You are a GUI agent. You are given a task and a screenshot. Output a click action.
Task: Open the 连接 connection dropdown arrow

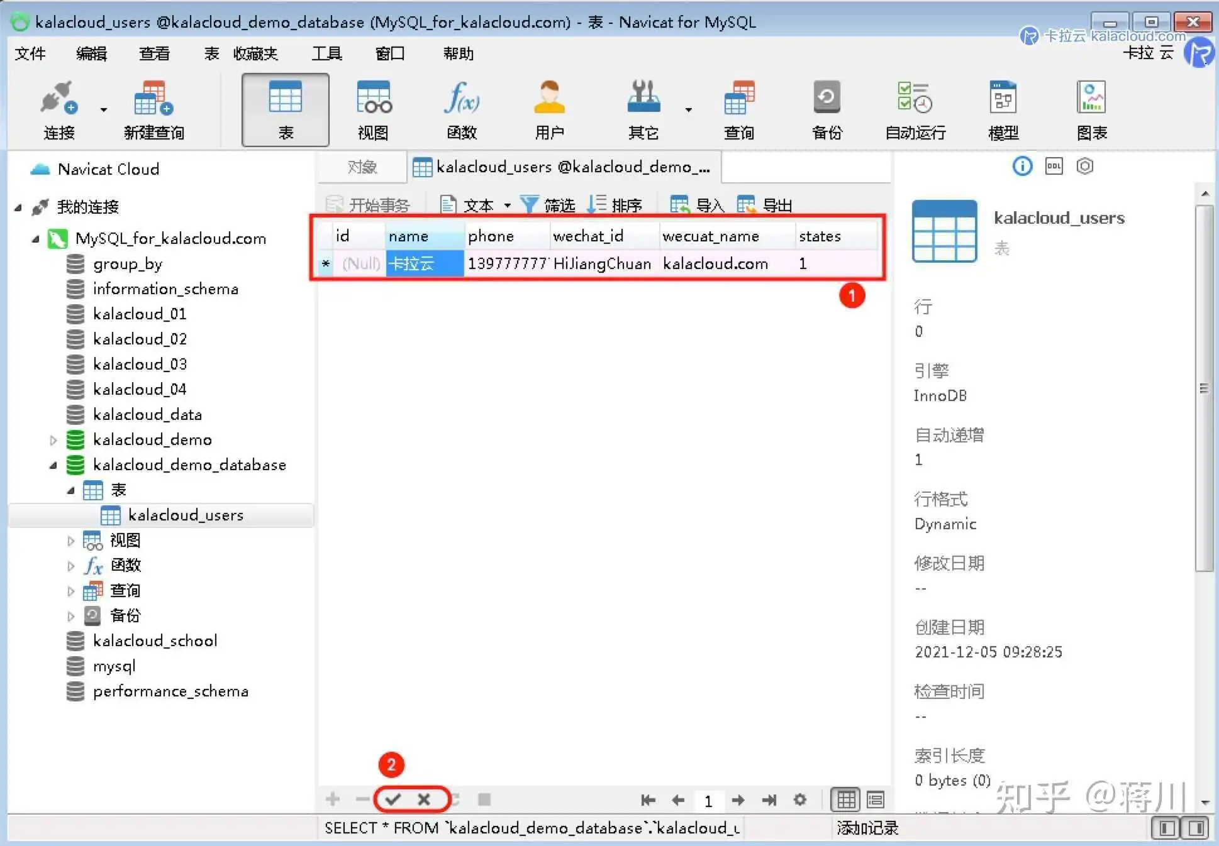[104, 110]
